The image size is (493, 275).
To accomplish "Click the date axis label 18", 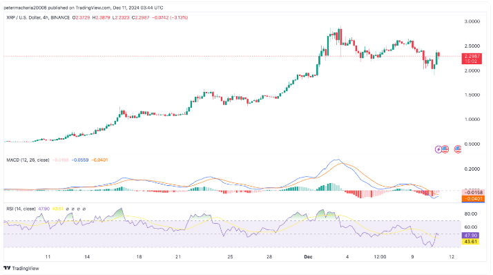I will coord(139,257).
